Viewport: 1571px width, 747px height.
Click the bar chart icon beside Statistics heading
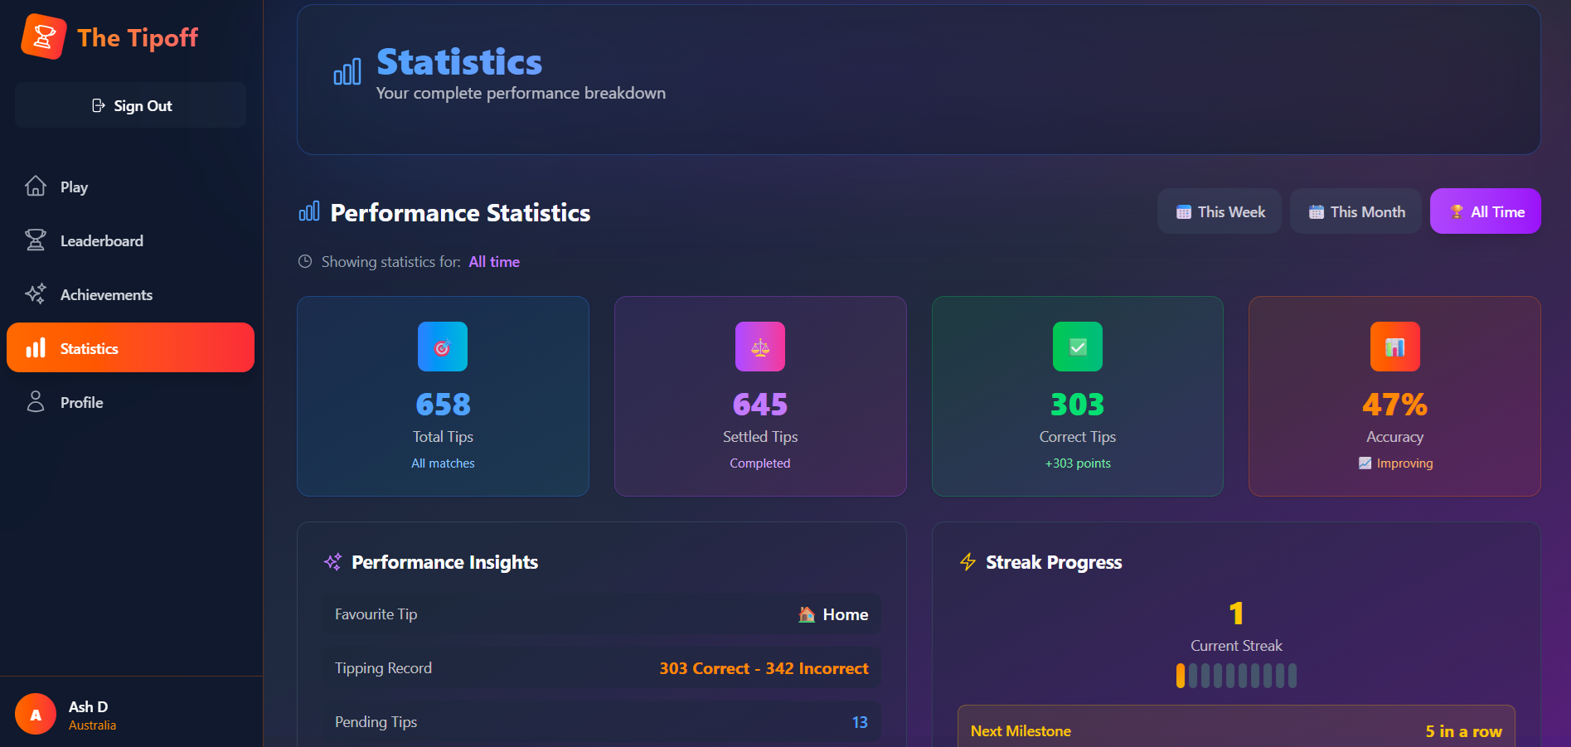pyautogui.click(x=347, y=72)
